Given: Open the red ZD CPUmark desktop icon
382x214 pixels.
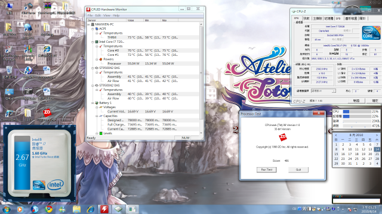Looking at the screenshot, I should [47, 114].
